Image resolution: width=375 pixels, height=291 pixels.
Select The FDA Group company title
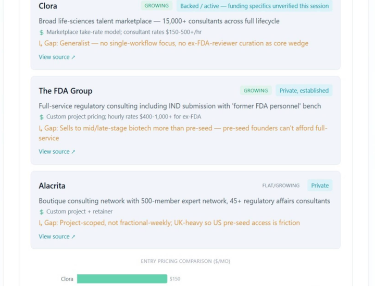coord(66,91)
